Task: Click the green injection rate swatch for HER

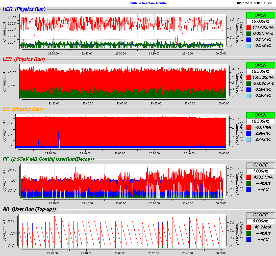Action: click(248, 33)
